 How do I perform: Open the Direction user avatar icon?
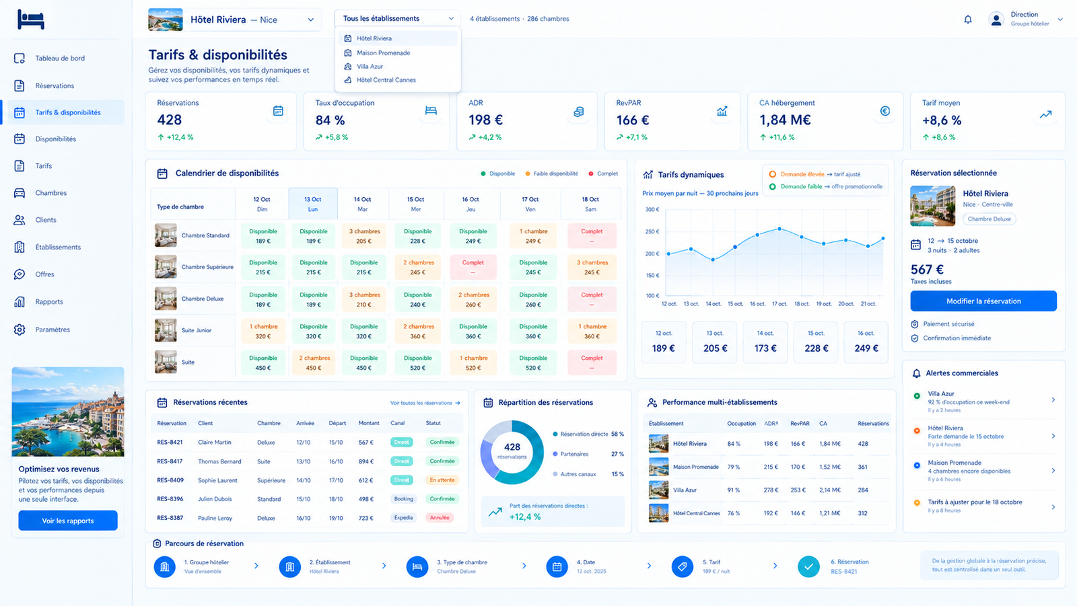click(x=996, y=20)
